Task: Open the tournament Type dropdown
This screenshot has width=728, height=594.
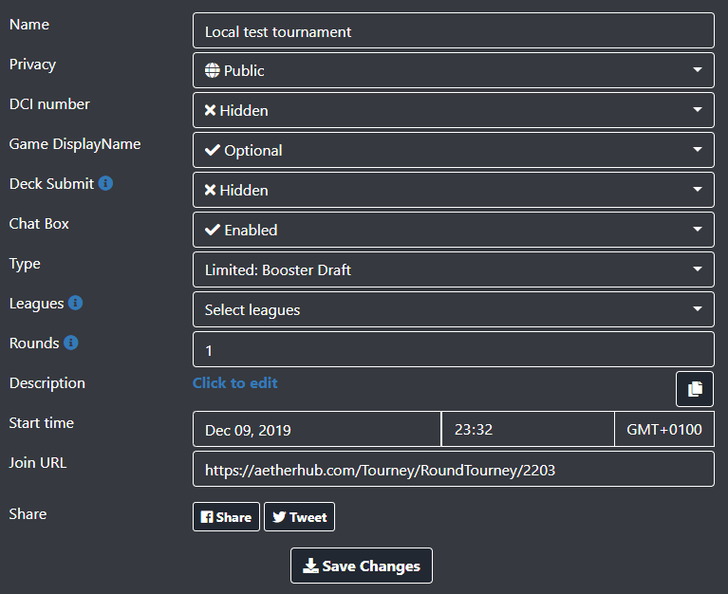Action: click(x=453, y=269)
